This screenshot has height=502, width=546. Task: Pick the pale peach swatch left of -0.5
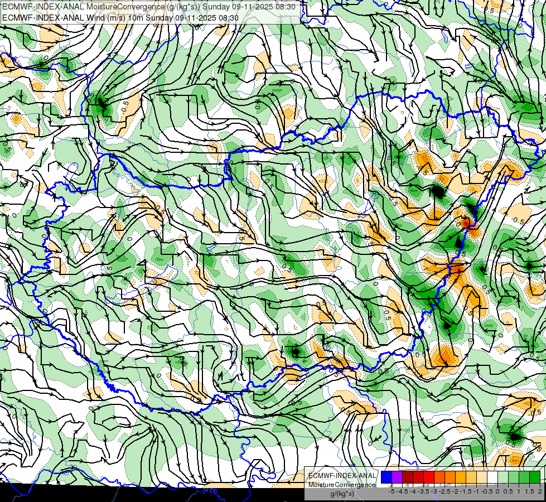tap(481, 477)
